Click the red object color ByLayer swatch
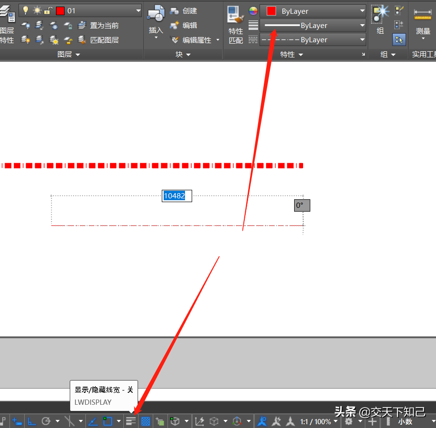 coord(271,11)
